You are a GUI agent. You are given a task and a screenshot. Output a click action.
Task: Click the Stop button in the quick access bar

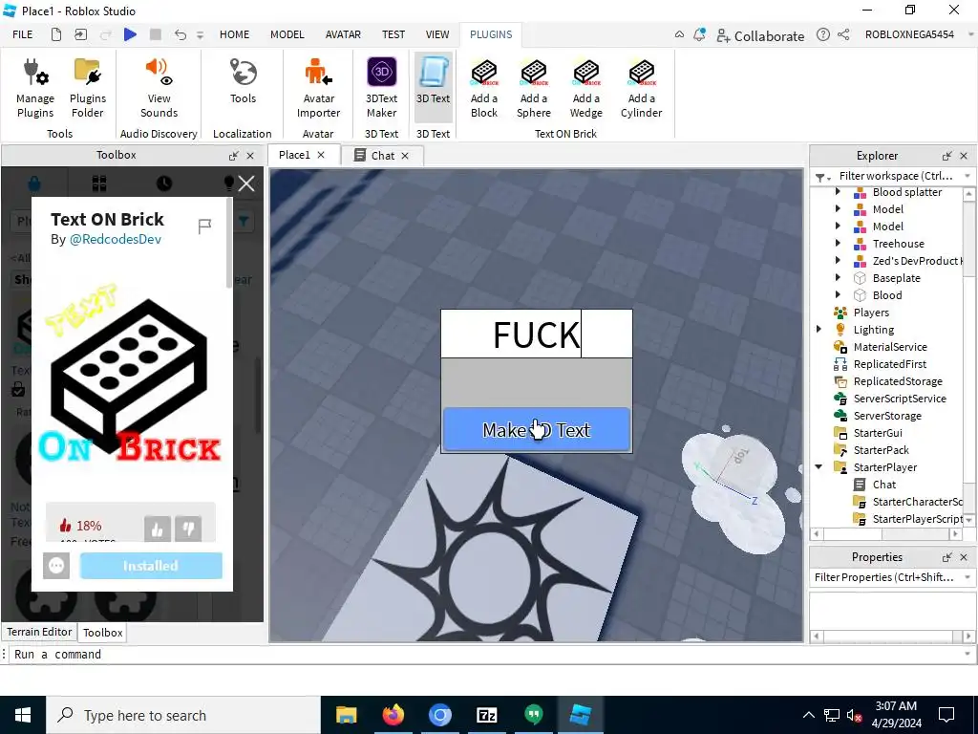point(156,34)
